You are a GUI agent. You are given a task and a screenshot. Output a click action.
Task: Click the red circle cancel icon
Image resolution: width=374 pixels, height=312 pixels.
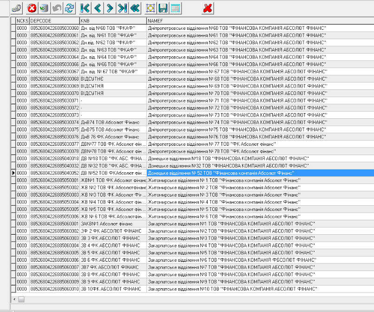32,8
